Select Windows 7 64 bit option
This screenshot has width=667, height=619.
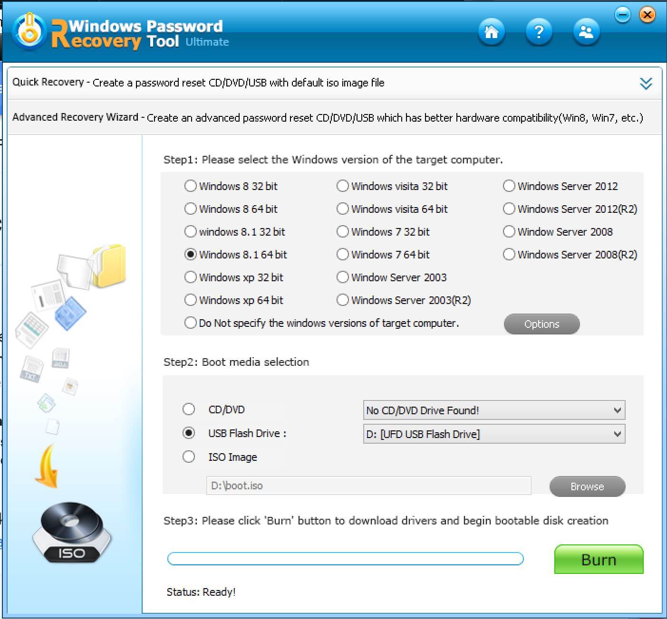click(x=343, y=255)
